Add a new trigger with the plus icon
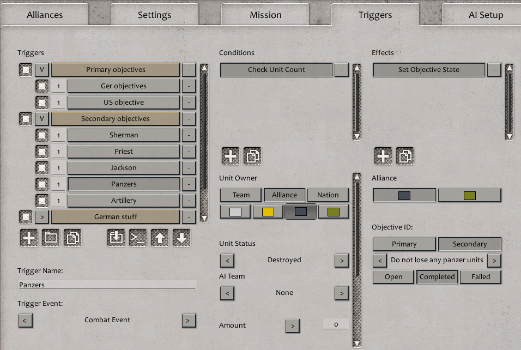Screen dimensions: 521x350 (x=29, y=238)
